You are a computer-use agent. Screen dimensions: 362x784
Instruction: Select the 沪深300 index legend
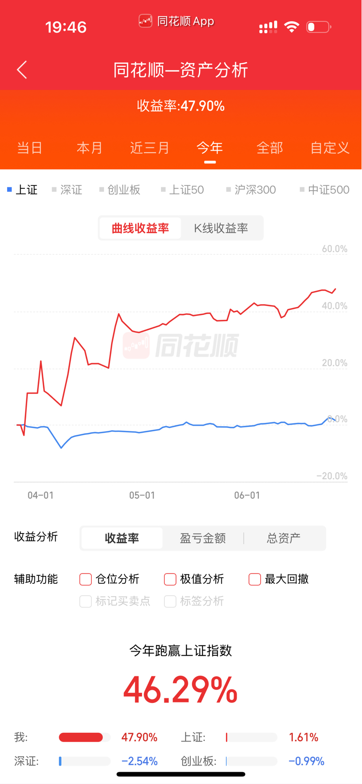(251, 190)
